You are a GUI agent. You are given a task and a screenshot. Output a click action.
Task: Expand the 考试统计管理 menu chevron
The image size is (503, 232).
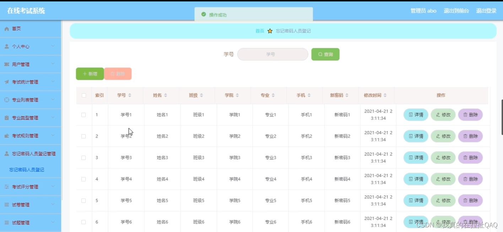pos(53,82)
